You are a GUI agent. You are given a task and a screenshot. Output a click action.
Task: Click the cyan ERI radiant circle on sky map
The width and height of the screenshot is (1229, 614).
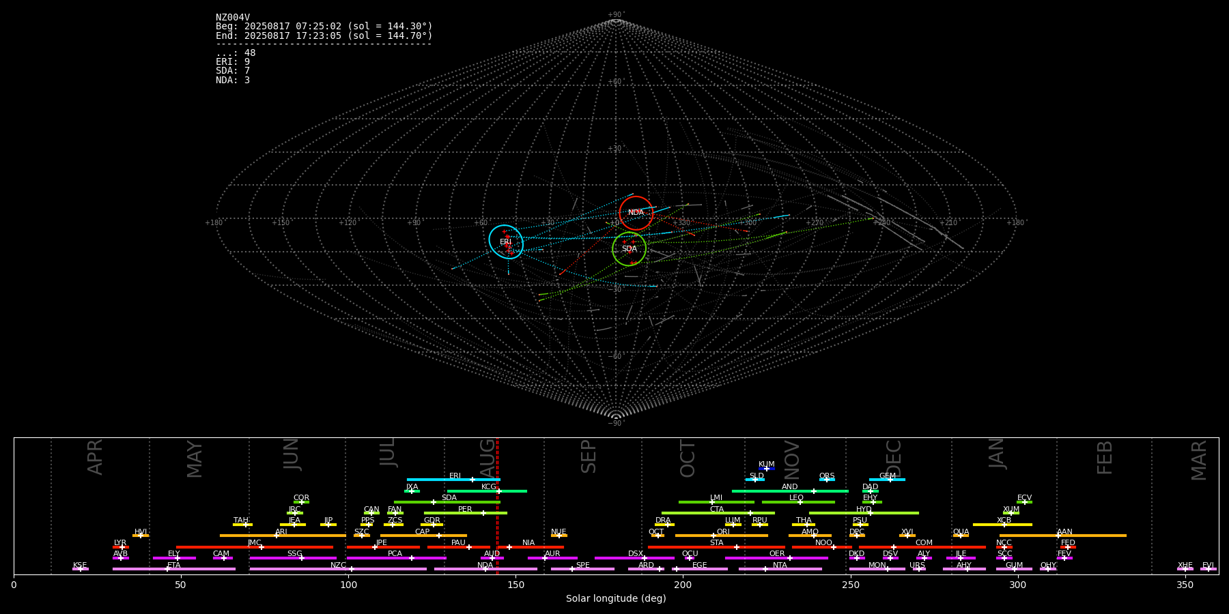pyautogui.click(x=506, y=242)
